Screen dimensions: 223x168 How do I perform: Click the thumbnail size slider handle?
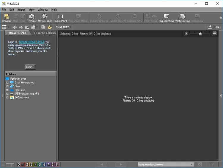200,34
